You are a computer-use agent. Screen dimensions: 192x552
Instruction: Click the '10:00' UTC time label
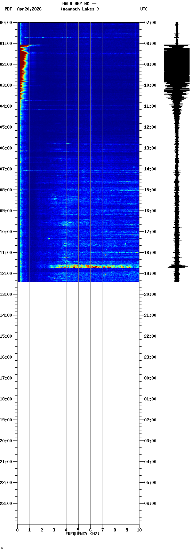click(150, 85)
